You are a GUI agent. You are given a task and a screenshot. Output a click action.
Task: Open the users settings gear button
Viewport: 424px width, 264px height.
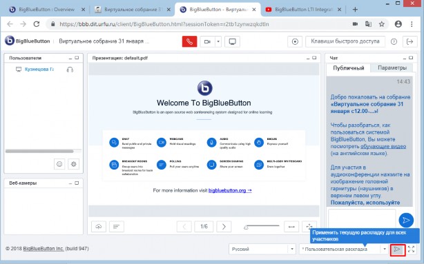[74, 164]
